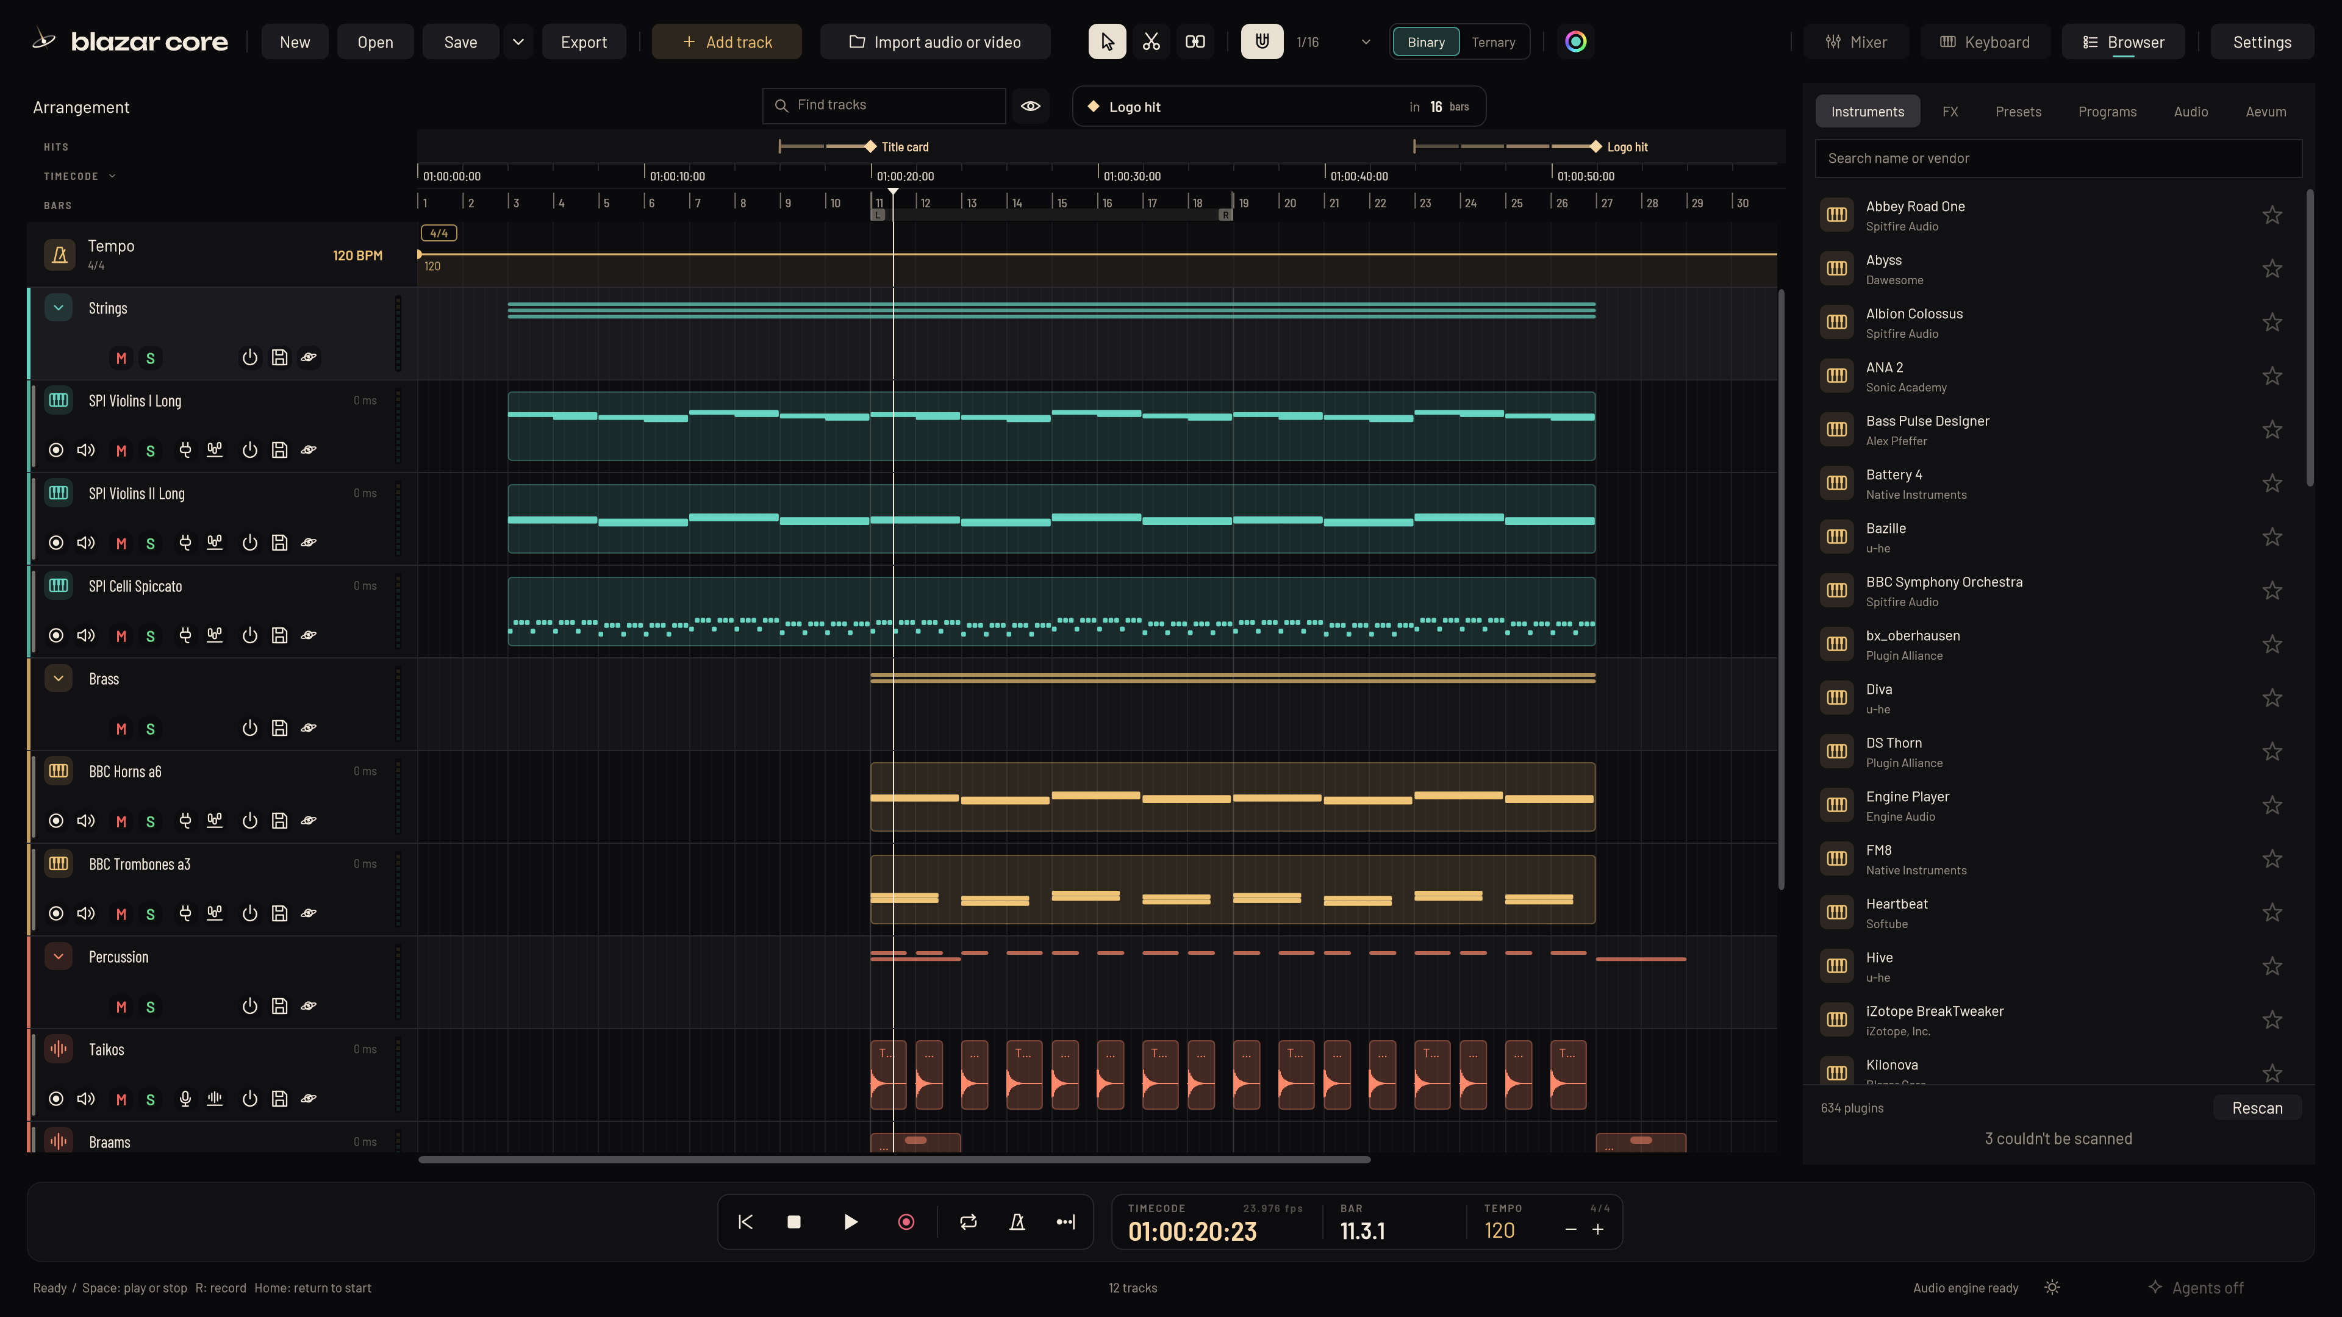This screenshot has width=2342, height=1317.
Task: Toggle track visibility eye next to Find tracks
Action: coord(1030,106)
